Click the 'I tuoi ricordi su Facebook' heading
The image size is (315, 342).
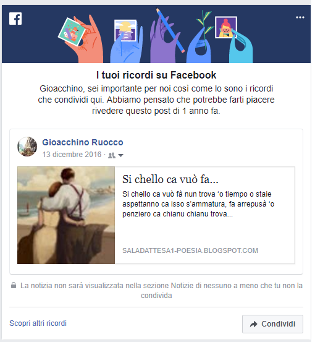tap(156, 75)
